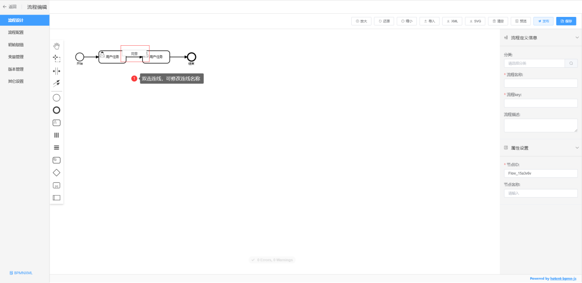Click the 流程编辑 page title
The width and height of the screenshot is (582, 283).
coord(37,7)
